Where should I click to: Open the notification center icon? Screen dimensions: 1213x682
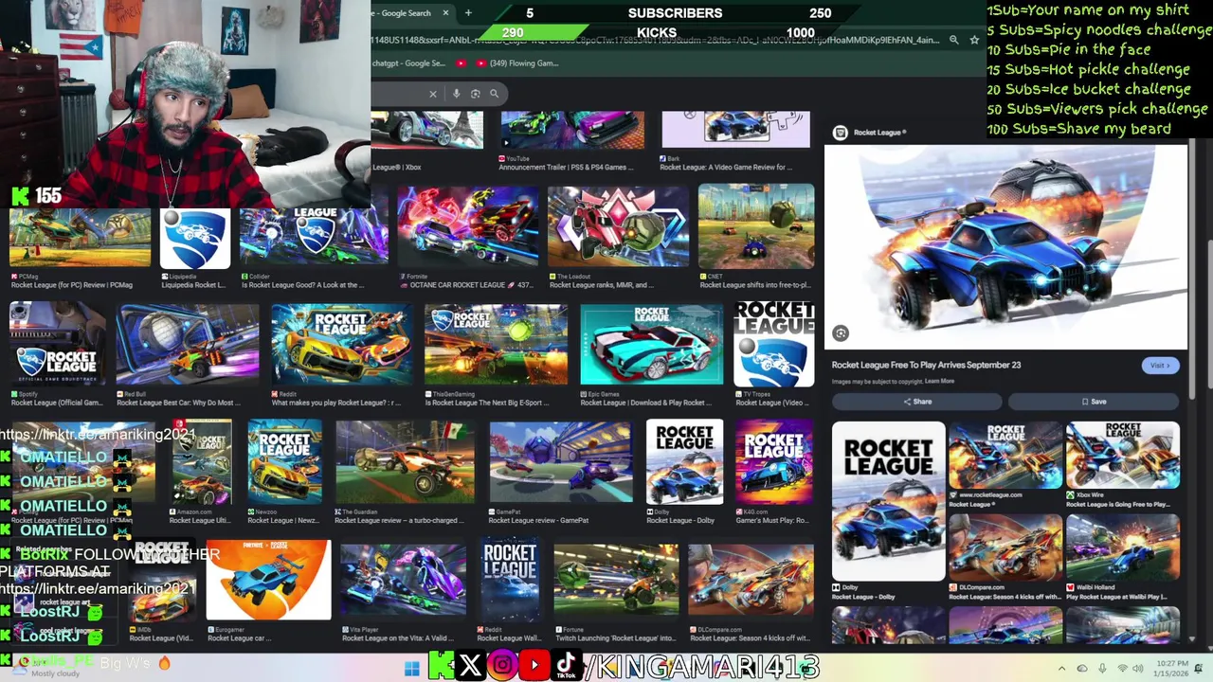[1198, 669]
